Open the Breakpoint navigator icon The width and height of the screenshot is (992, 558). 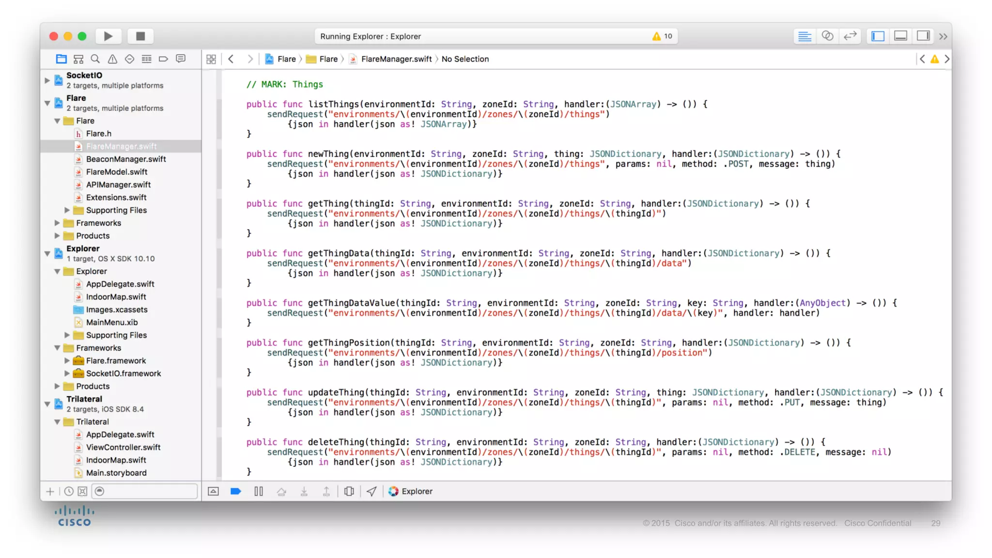pyautogui.click(x=164, y=59)
